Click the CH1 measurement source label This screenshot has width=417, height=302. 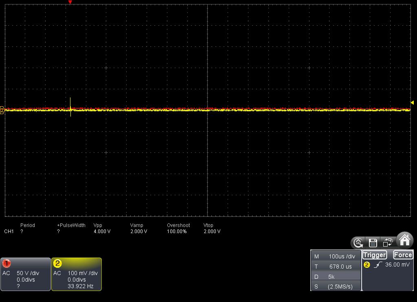9,231
